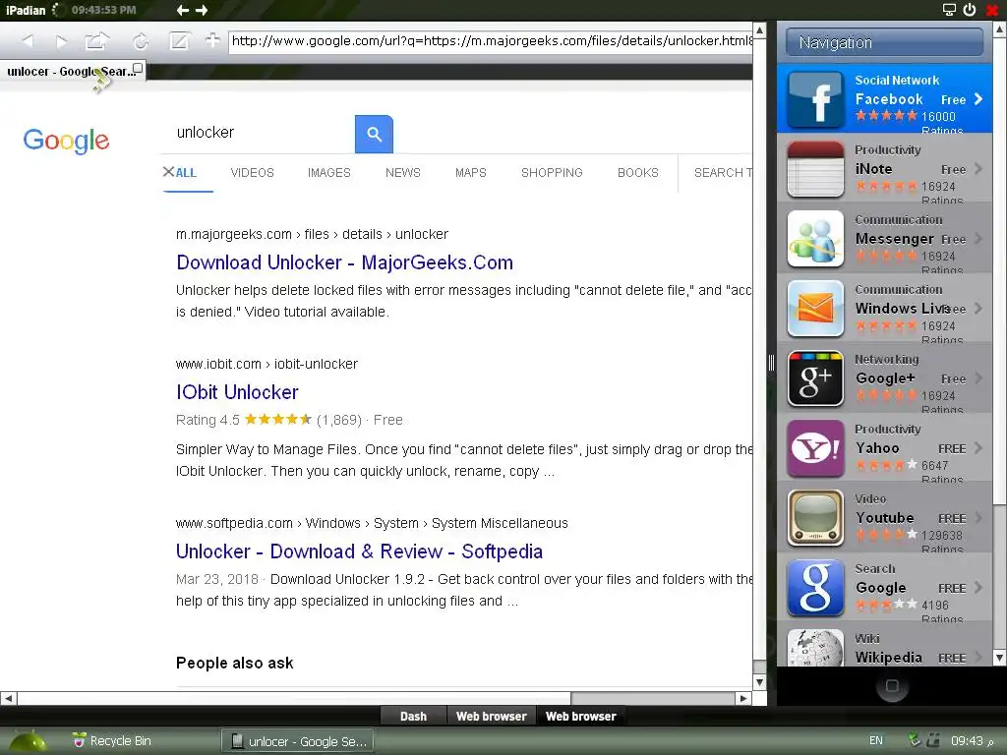This screenshot has height=755, width=1007.
Task: Expand Google search entry chevron
Action: (x=978, y=588)
